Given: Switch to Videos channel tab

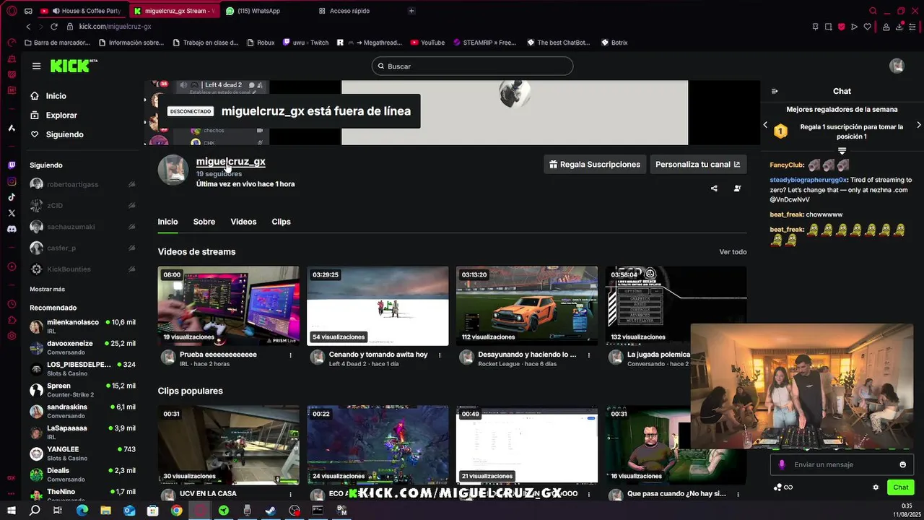Looking at the screenshot, I should pyautogui.click(x=243, y=222).
